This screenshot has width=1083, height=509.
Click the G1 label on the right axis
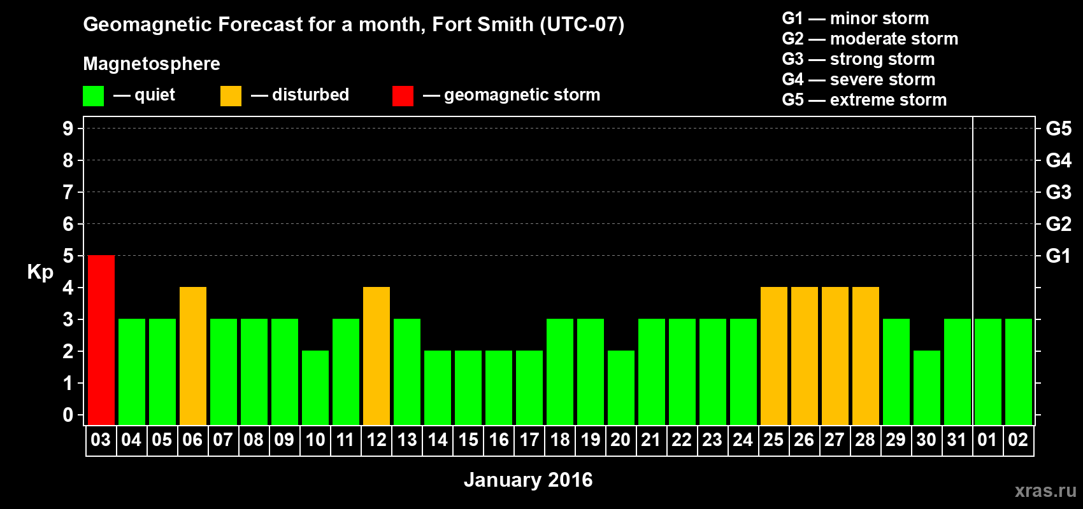point(1058,256)
